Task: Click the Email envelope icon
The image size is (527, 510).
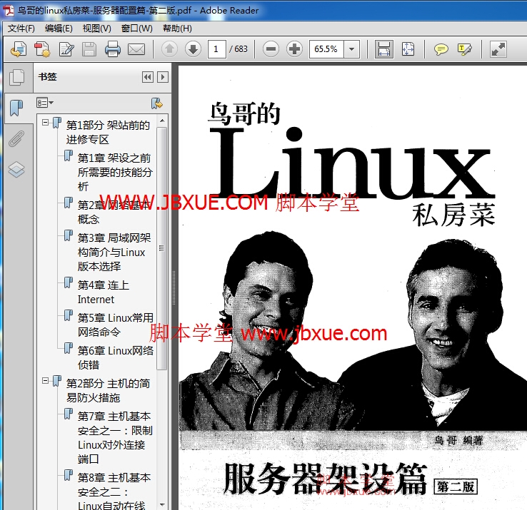Action: pyautogui.click(x=136, y=49)
